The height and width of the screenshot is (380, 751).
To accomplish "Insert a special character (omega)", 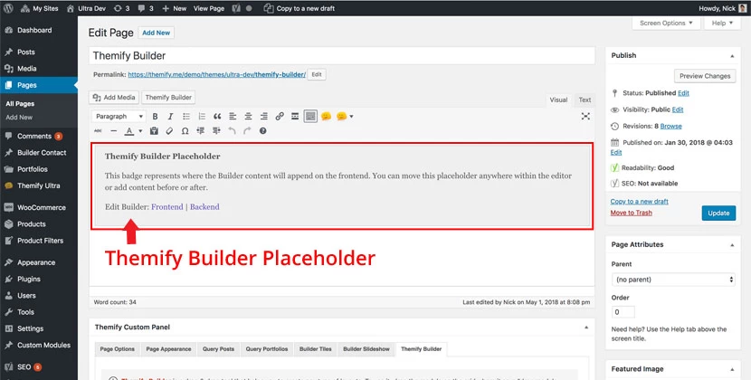I will [x=185, y=131].
